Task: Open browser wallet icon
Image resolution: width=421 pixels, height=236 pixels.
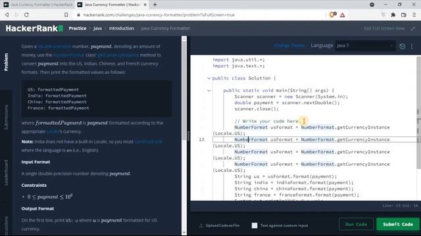Action: coord(403,15)
